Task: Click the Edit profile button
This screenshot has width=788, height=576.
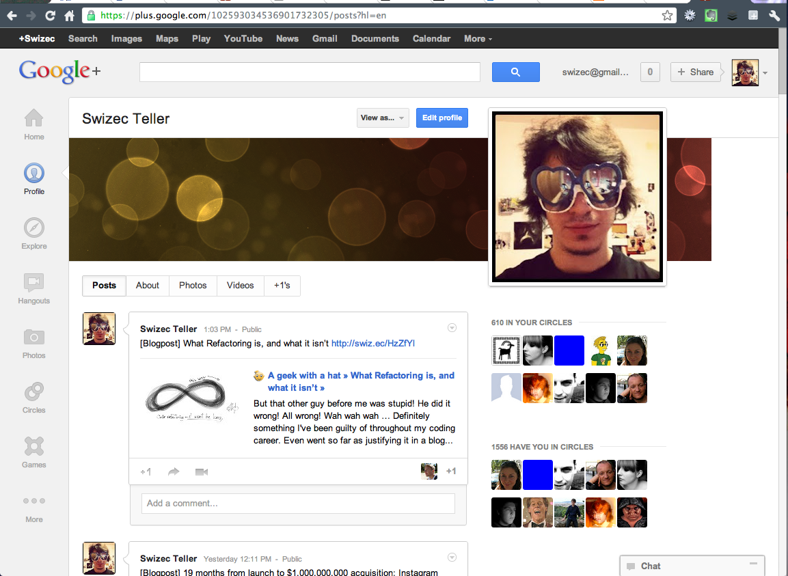Action: 442,118
